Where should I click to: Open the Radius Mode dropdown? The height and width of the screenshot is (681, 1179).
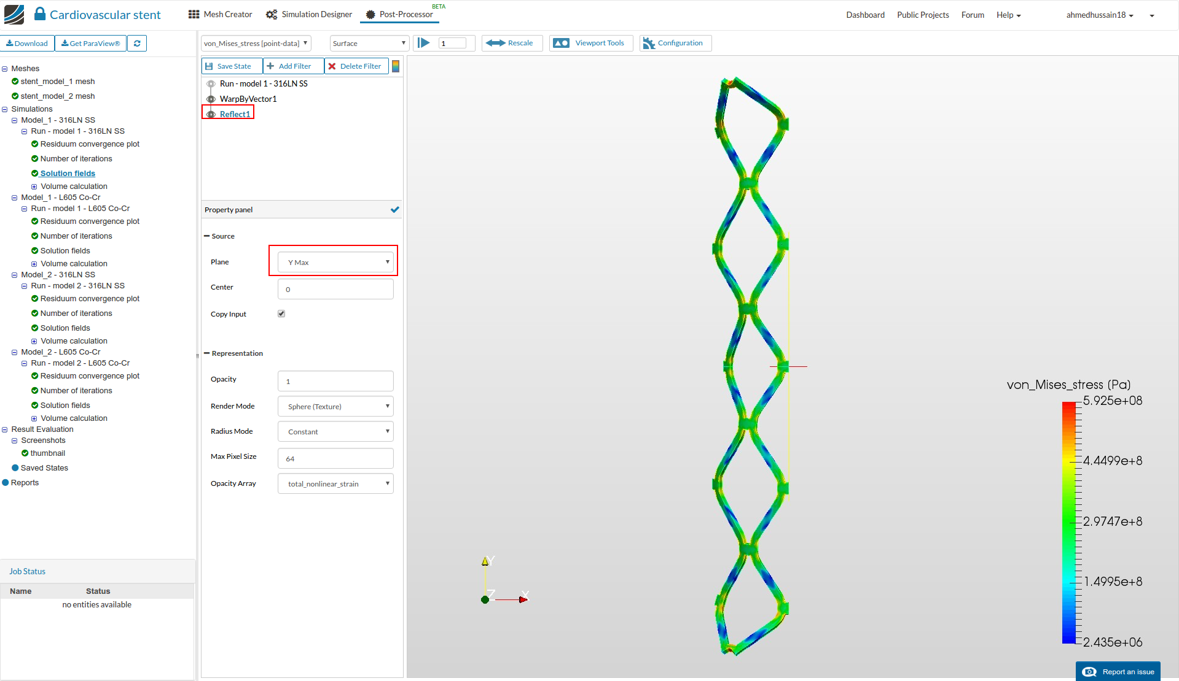(335, 431)
